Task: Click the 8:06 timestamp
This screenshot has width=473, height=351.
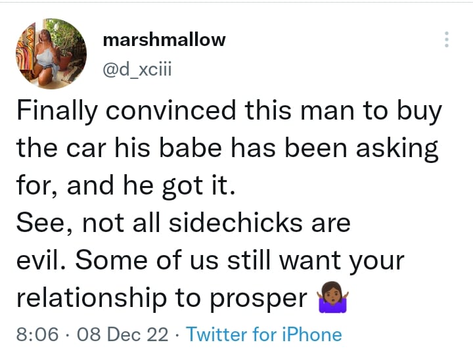Action: point(37,335)
